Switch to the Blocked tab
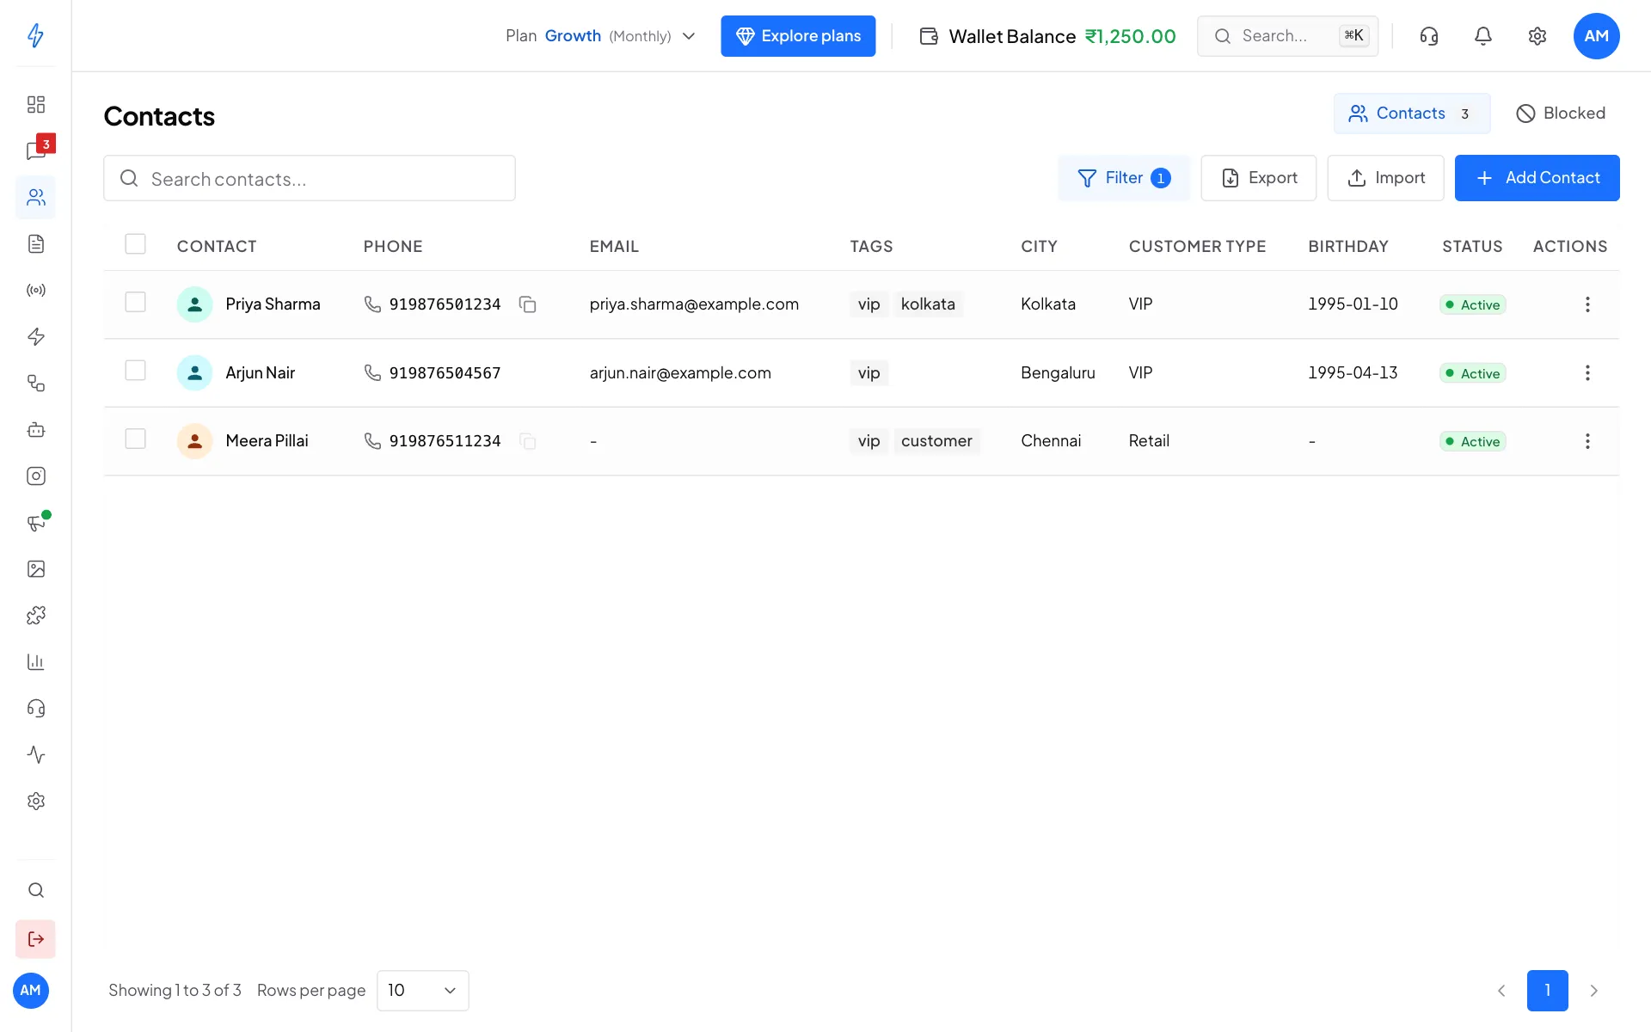 (1561, 114)
